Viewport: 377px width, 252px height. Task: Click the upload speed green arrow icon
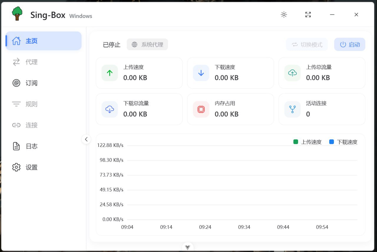[110, 73]
